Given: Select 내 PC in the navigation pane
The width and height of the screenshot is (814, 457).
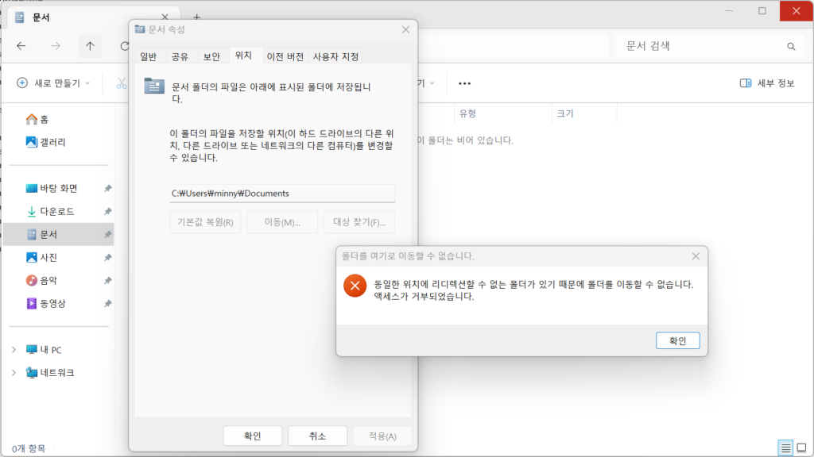Looking at the screenshot, I should click(44, 350).
